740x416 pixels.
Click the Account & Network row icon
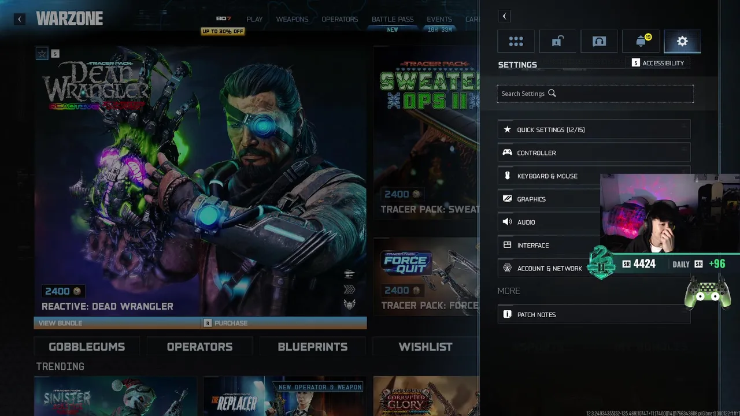(x=507, y=268)
